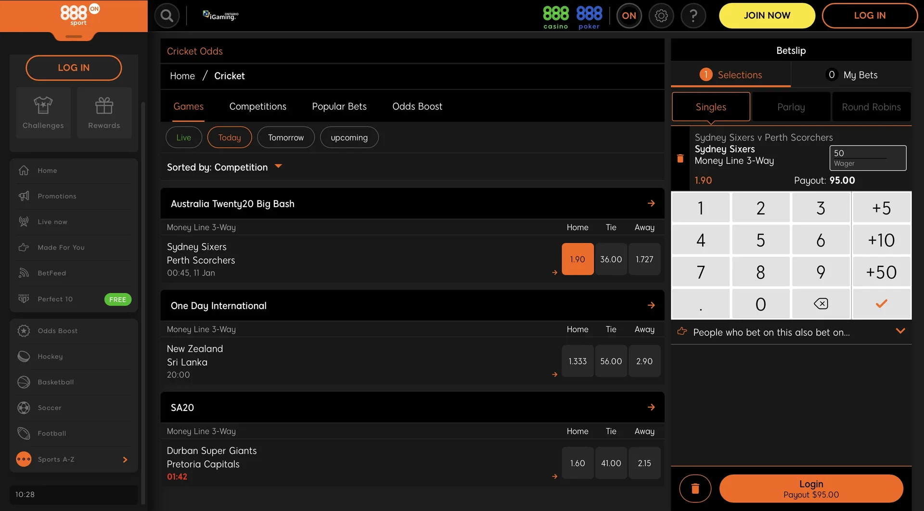Open more markets for Sydney Sixers match
Image resolution: width=924 pixels, height=511 pixels.
coord(554,273)
